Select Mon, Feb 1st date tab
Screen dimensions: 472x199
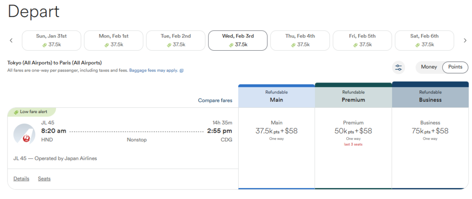click(x=114, y=40)
